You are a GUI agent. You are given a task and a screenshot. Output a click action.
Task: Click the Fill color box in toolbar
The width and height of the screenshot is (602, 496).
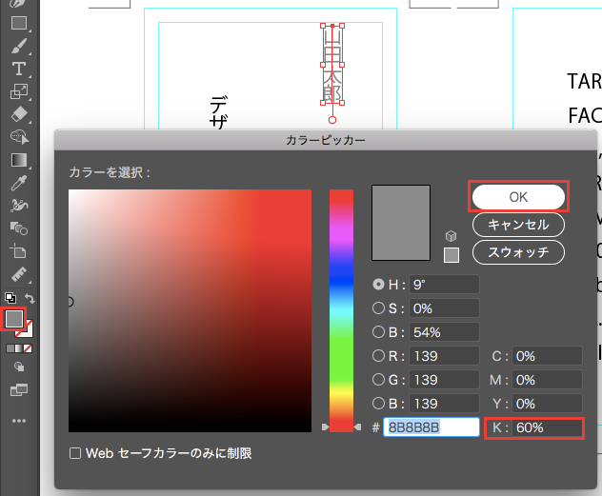14,319
